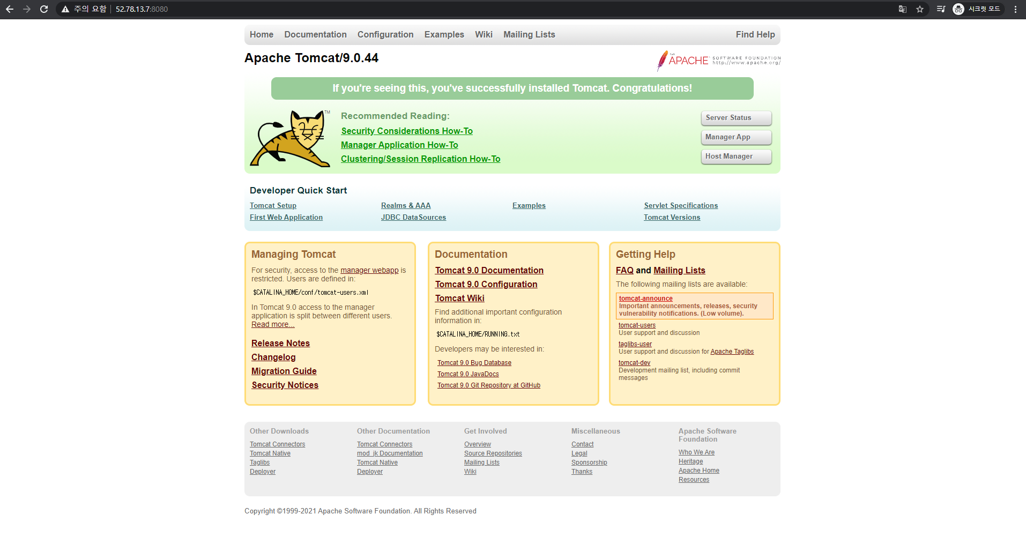1026x537 pixels.
Task: Open Apache Home link
Action: pyautogui.click(x=699, y=471)
